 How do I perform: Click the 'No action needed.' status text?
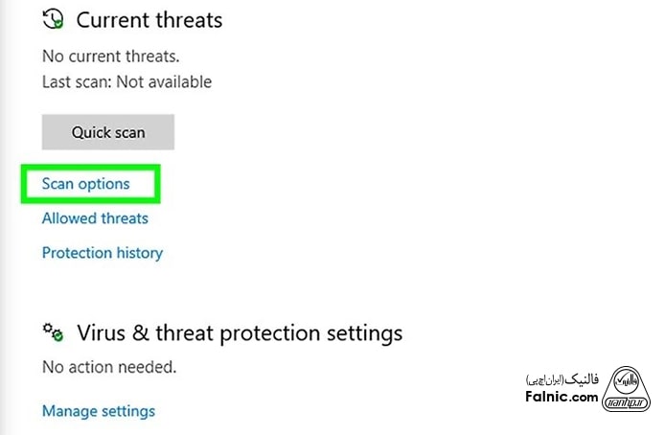click(x=108, y=366)
